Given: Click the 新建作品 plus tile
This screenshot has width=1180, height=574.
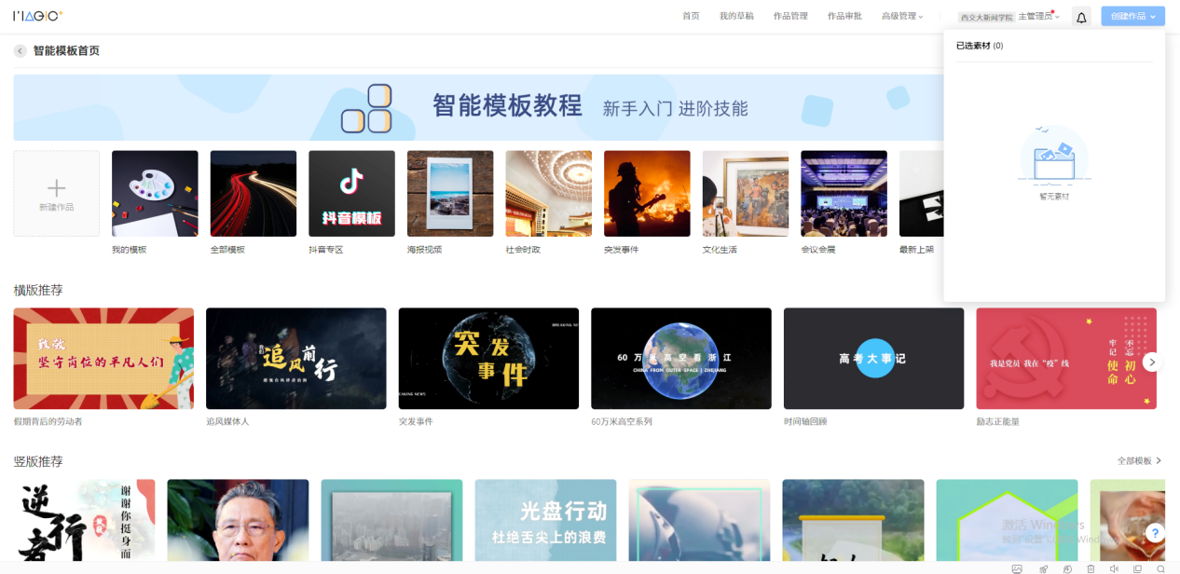Looking at the screenshot, I should (x=56, y=193).
